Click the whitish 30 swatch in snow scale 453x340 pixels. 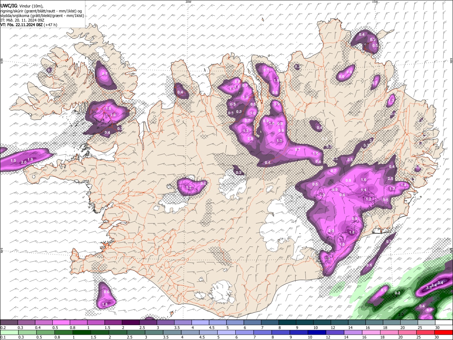(x=444, y=323)
